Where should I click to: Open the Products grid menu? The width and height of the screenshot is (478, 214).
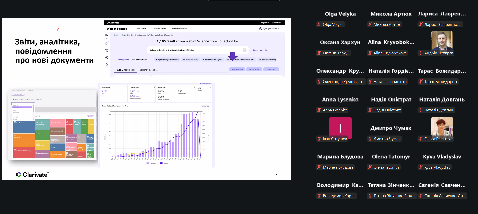tap(277, 23)
